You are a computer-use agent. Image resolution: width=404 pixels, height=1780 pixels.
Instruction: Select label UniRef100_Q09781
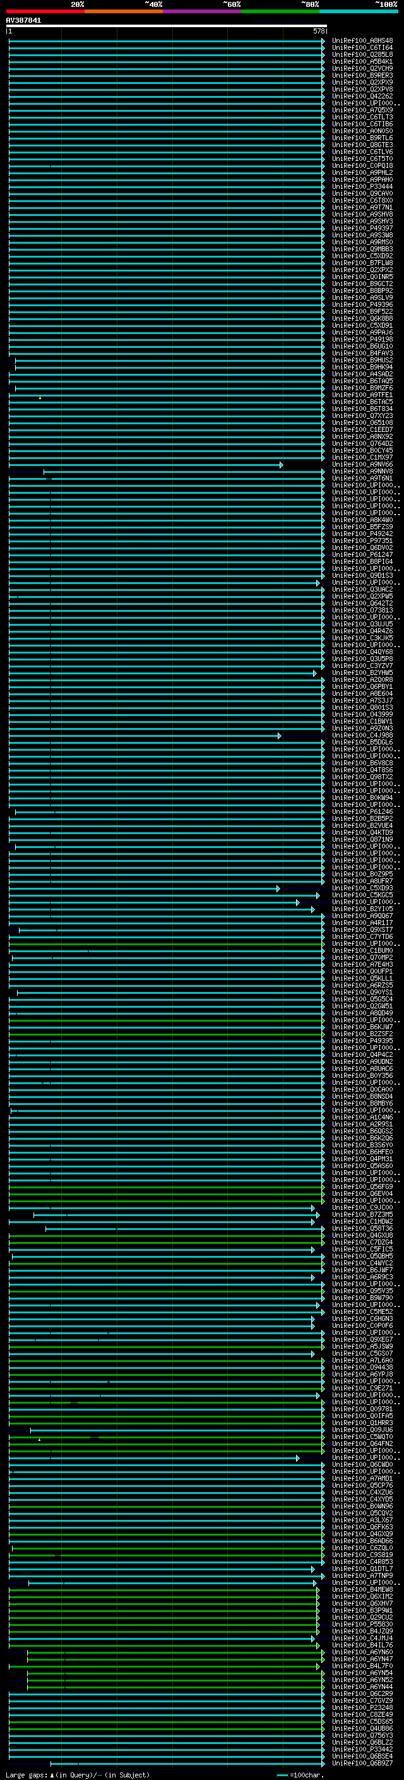pyautogui.click(x=362, y=1409)
